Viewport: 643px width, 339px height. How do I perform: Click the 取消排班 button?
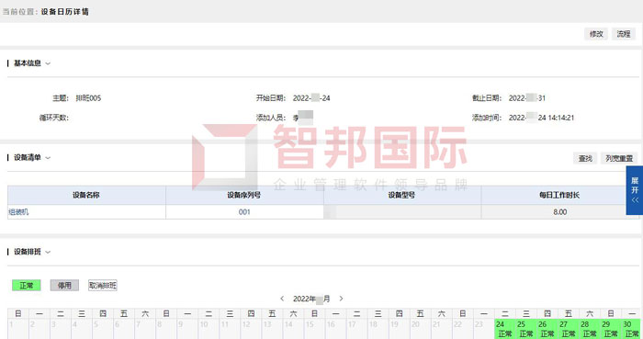103,286
